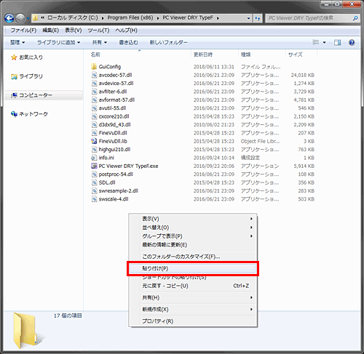
Task: Open the help question mark icon
Action: pyautogui.click(x=352, y=43)
